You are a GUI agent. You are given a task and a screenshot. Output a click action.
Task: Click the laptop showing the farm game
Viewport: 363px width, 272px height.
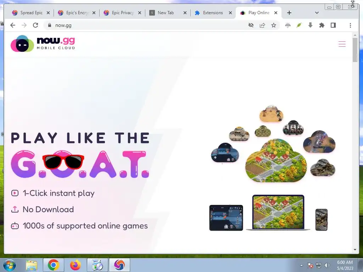(278, 212)
